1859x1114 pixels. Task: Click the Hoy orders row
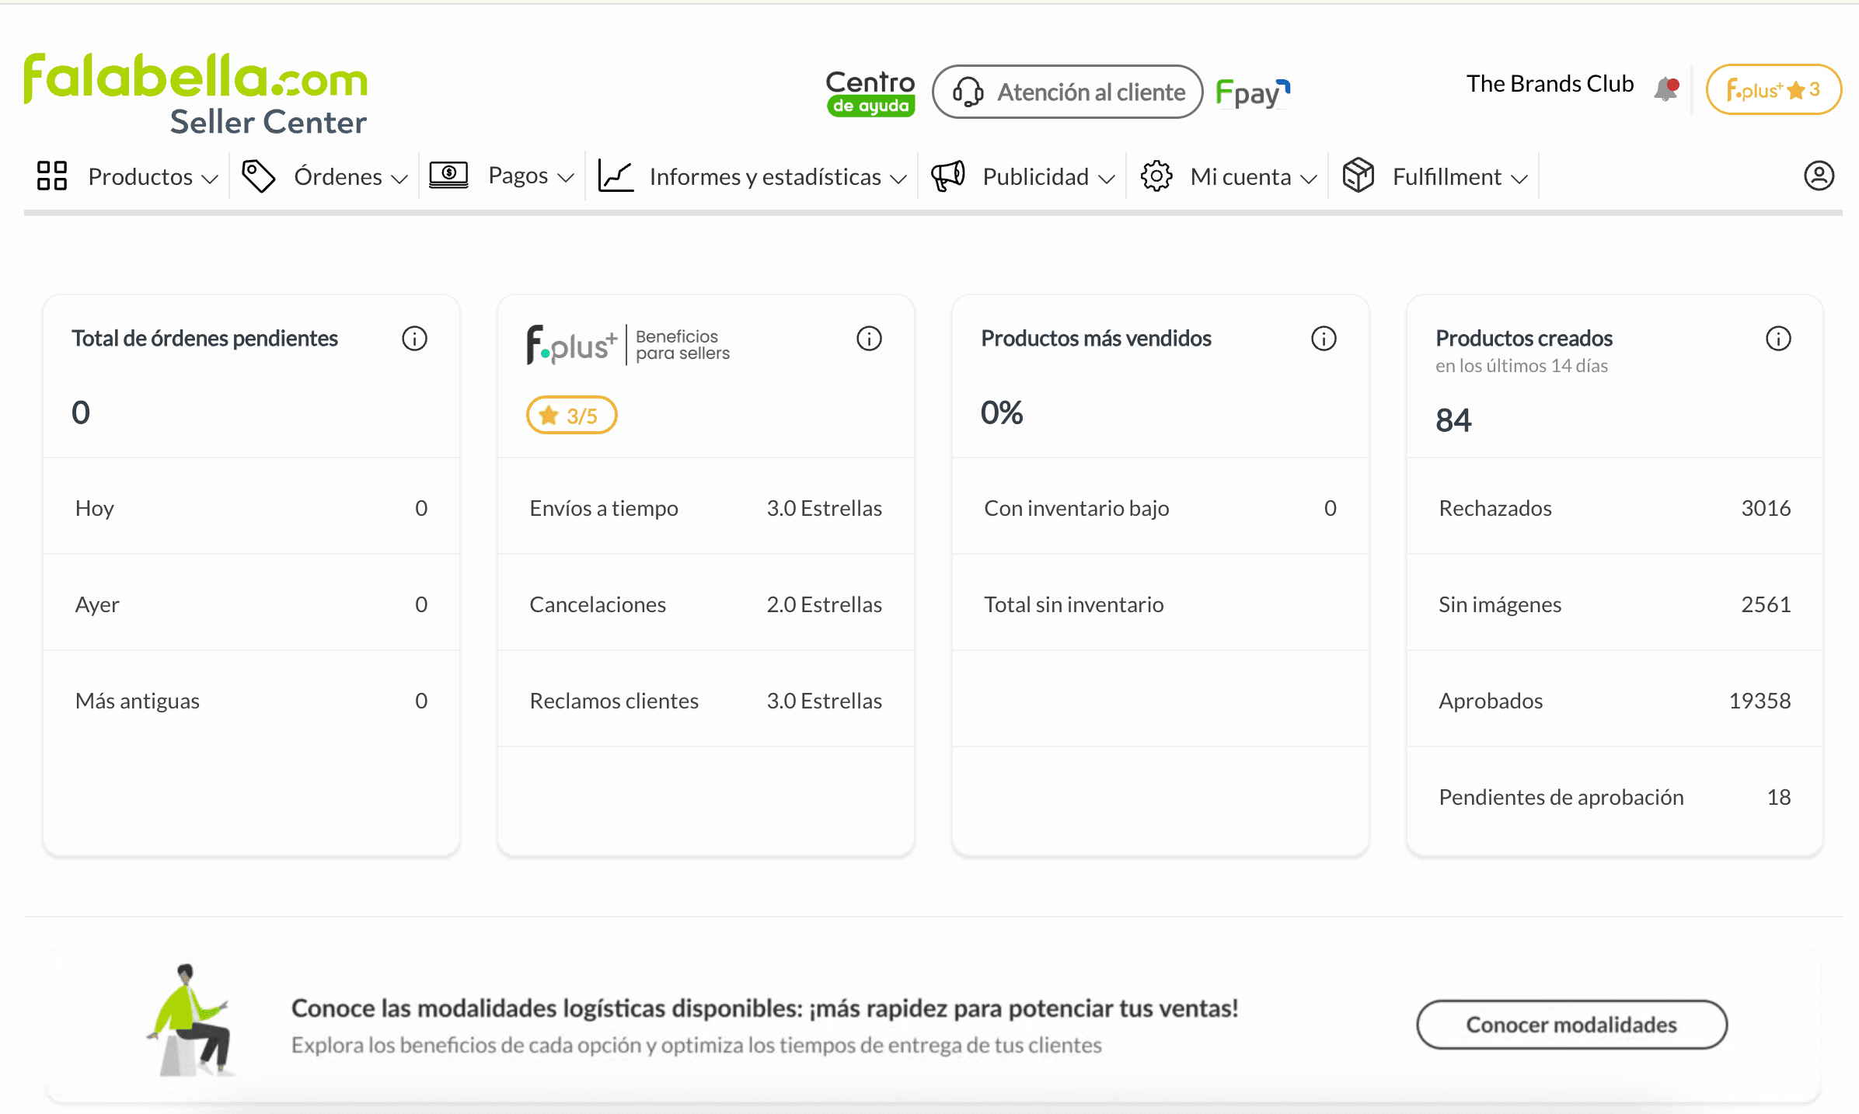tap(251, 508)
